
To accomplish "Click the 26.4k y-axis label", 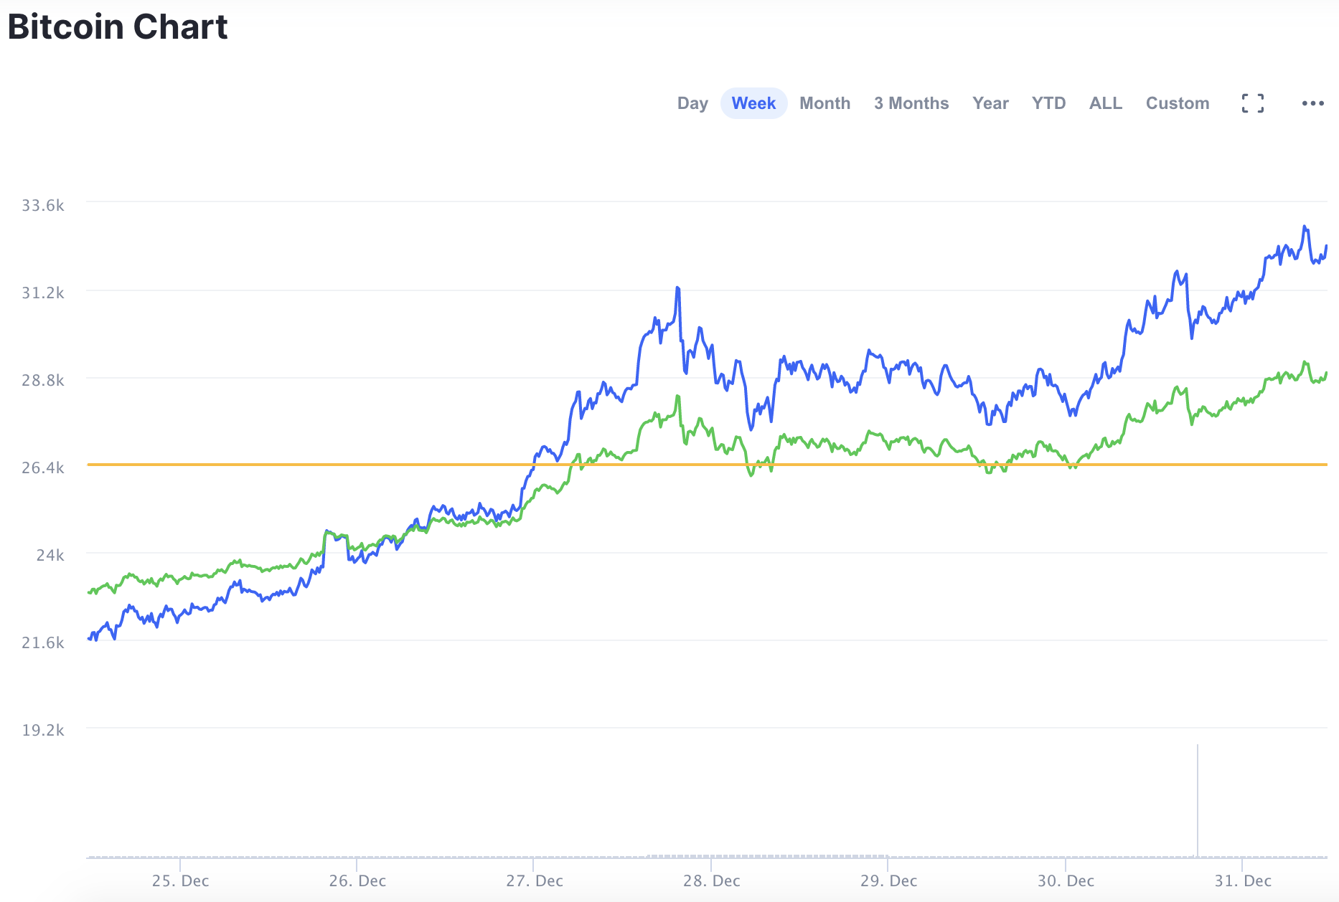I will 43,468.
